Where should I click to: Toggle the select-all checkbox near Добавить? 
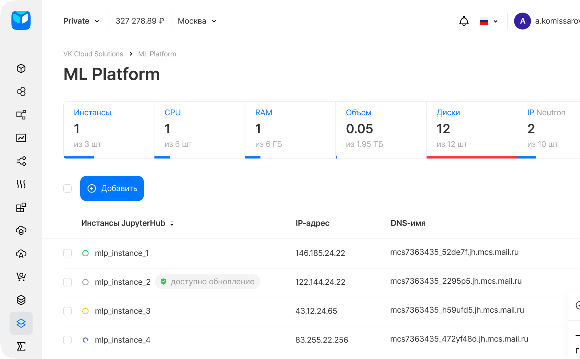click(67, 188)
